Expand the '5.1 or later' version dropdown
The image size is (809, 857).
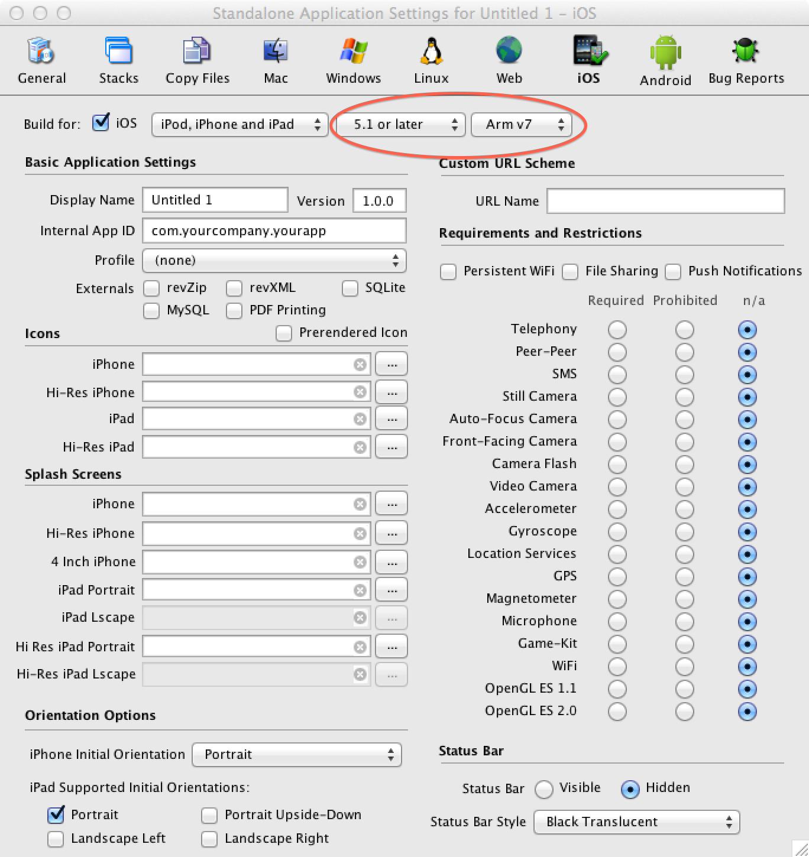400,125
